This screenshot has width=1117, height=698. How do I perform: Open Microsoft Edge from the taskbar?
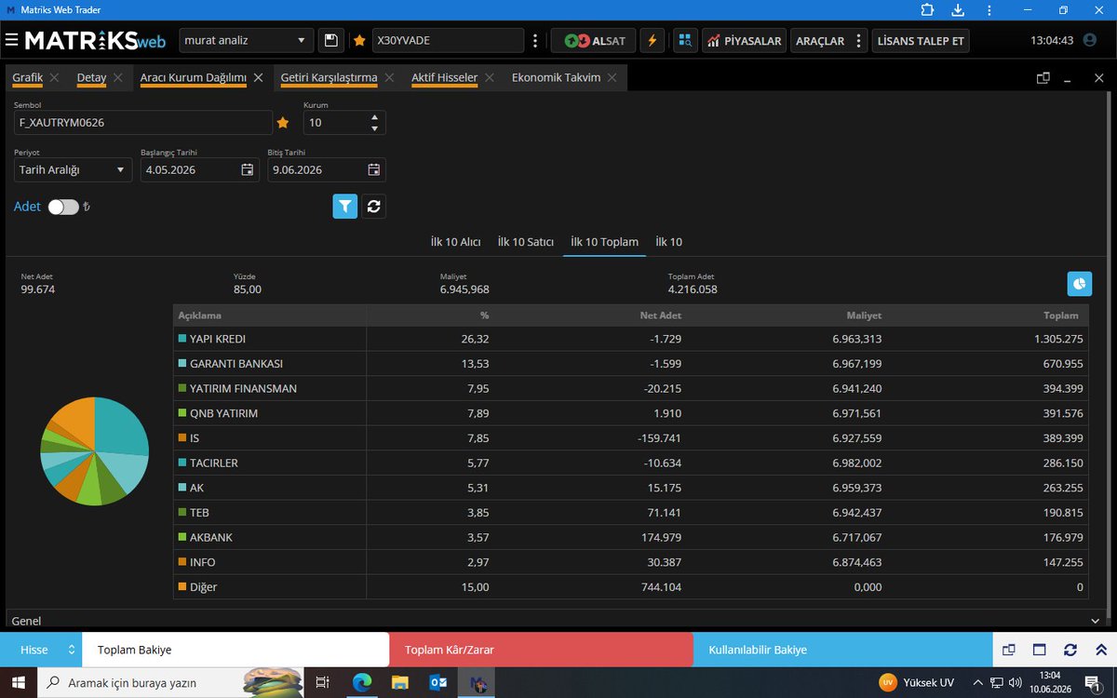tap(362, 682)
